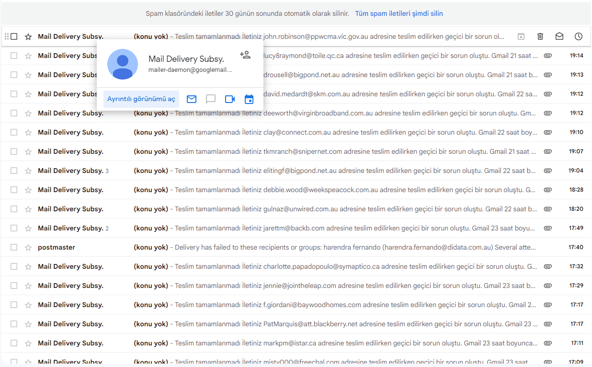Image resolution: width=592 pixels, height=367 pixels.
Task: Star the jennie@jointheleap.com email
Action: [28, 286]
